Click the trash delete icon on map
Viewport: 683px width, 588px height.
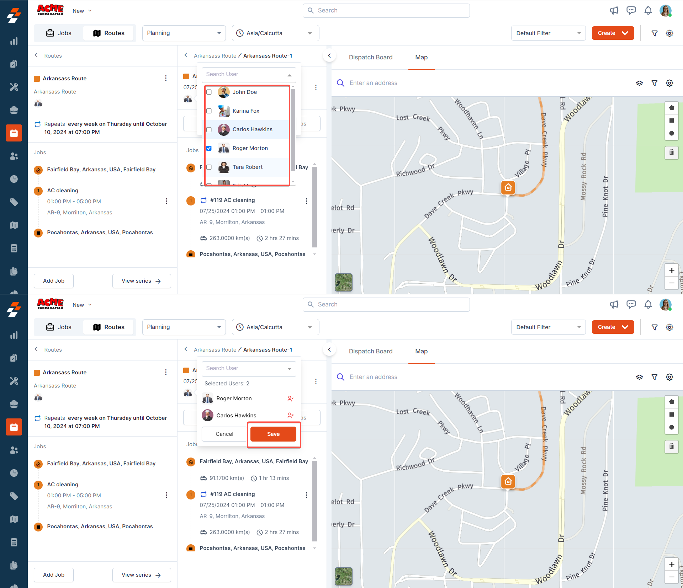click(x=671, y=152)
